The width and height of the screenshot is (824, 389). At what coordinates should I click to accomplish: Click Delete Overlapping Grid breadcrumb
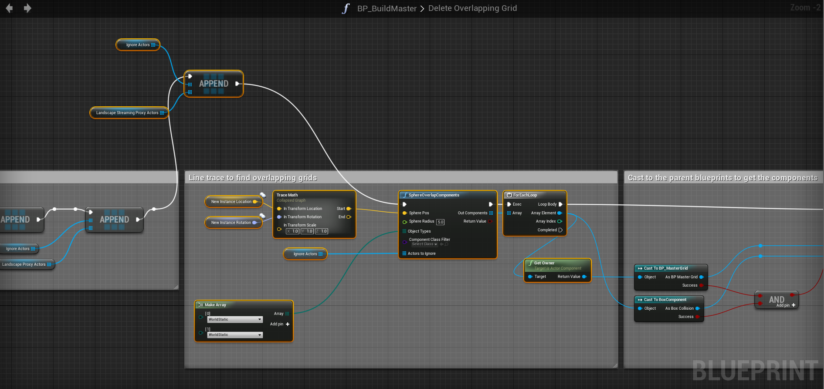[x=472, y=8]
